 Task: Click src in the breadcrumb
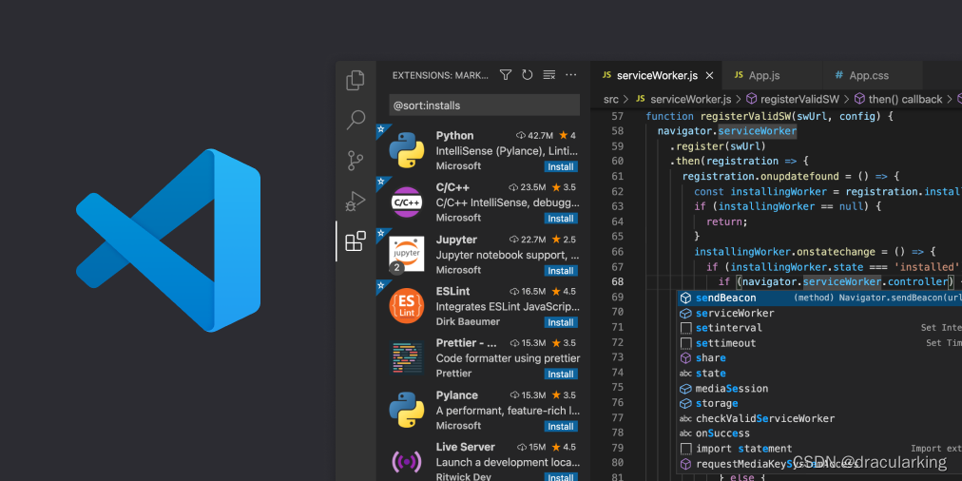click(x=610, y=99)
